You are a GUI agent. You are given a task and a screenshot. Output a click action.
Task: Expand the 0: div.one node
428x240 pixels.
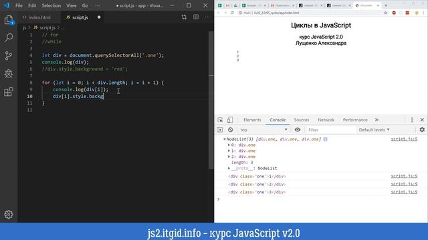tap(229, 145)
